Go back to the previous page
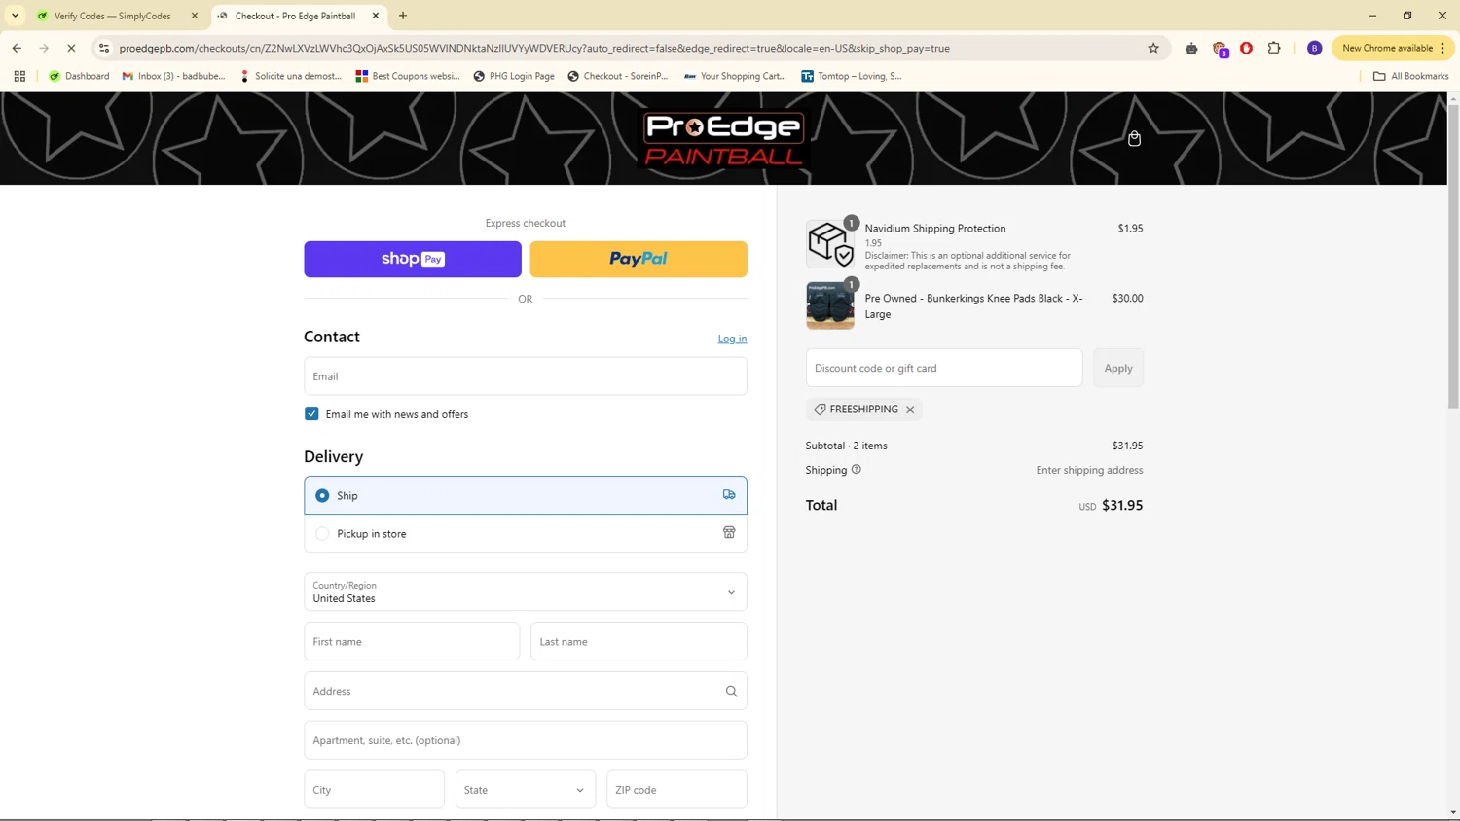Image resolution: width=1460 pixels, height=821 pixels. click(17, 48)
